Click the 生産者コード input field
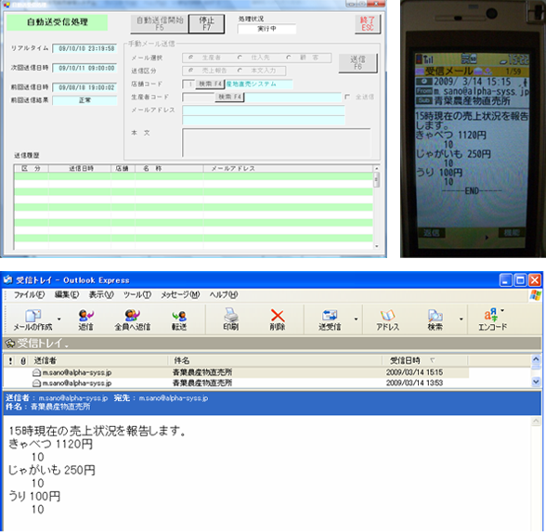Image resolution: width=546 pixels, height=532 pixels. pyautogui.click(x=199, y=97)
